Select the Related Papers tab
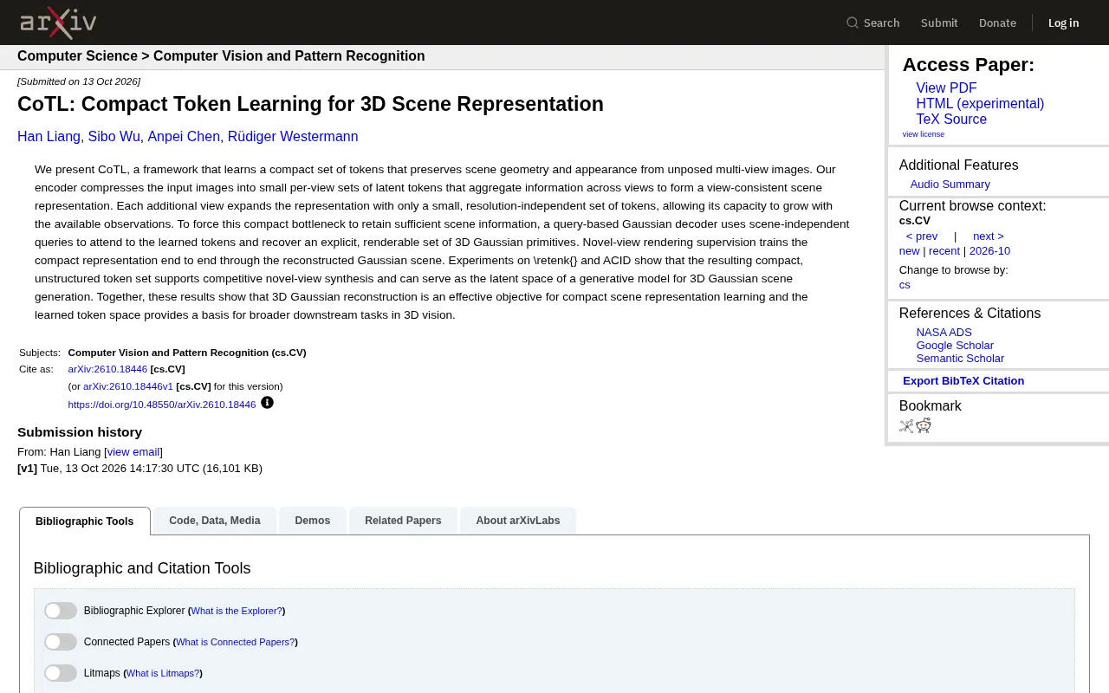This screenshot has width=1109, height=693. pyautogui.click(x=403, y=521)
